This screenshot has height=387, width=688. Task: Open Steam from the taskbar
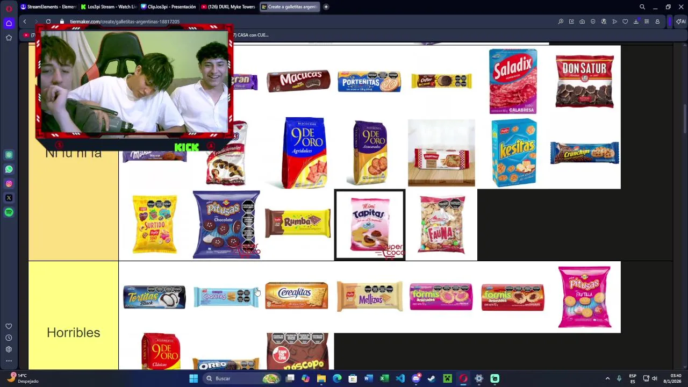point(432,378)
